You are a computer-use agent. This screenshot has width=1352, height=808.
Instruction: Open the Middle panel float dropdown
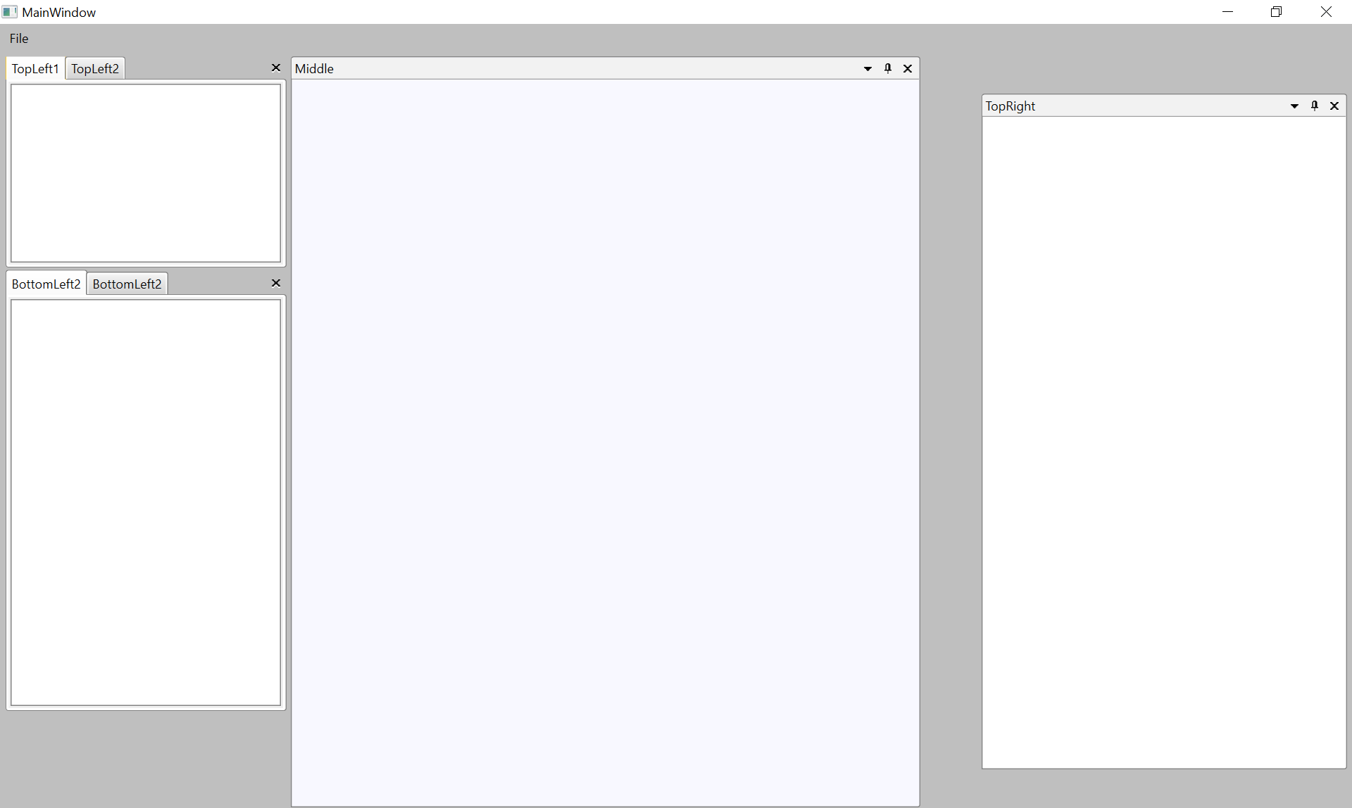[868, 68]
